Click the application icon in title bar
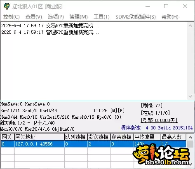 tap(7, 6)
